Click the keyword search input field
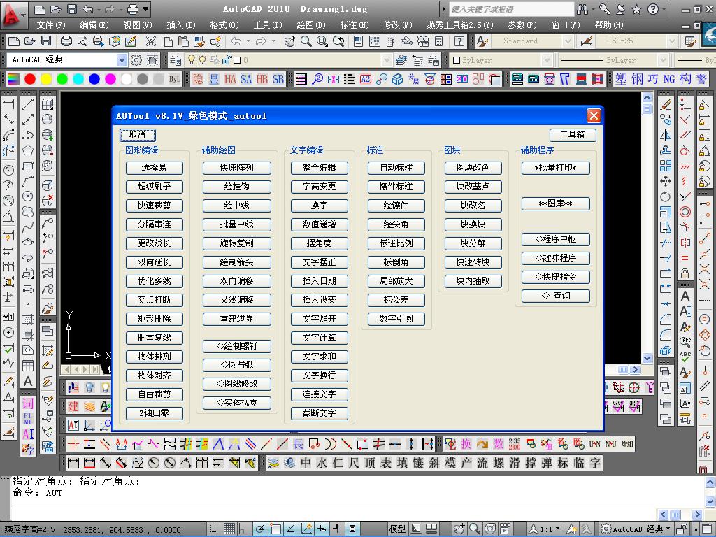 [x=511, y=8]
